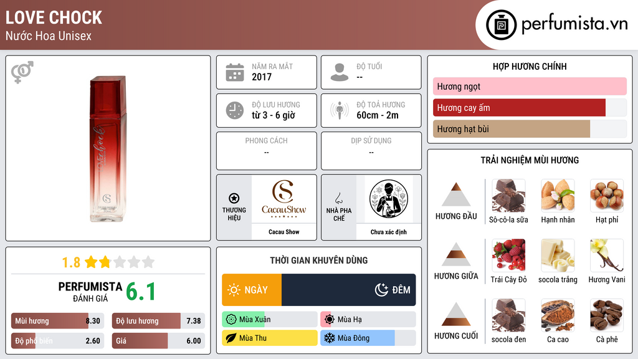The height and width of the screenshot is (359, 638).
Task: Click the snowflake icon for Mùa Đông
Action: click(330, 338)
